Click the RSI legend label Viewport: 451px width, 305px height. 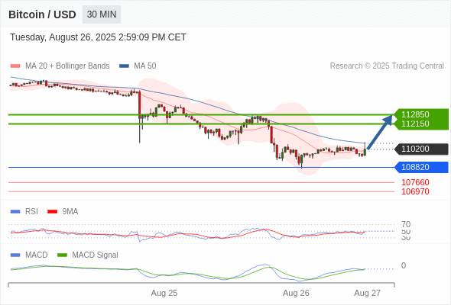tap(31, 212)
